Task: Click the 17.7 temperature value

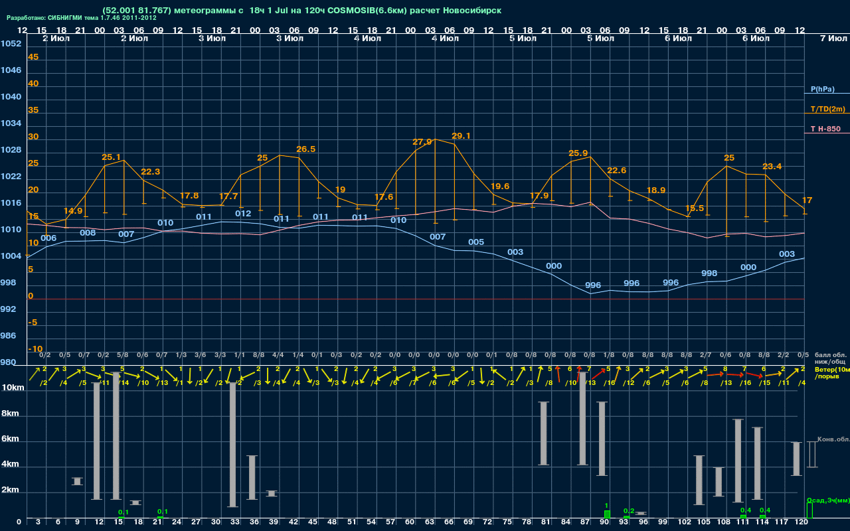Action: (x=228, y=196)
